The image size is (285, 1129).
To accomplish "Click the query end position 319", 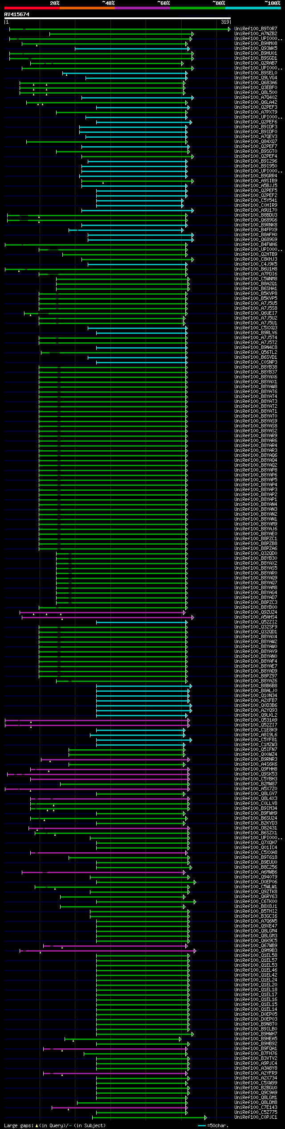I will (x=225, y=22).
